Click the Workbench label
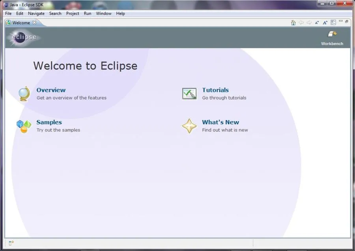 coord(332,44)
